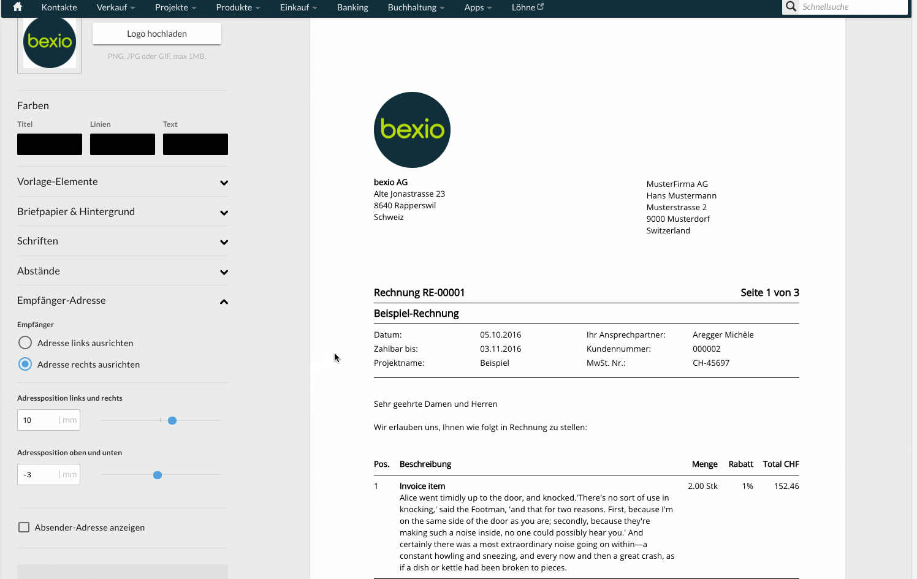The width and height of the screenshot is (917, 579).
Task: Expand Briefpapier & Hintergrund section
Action: coord(224,213)
